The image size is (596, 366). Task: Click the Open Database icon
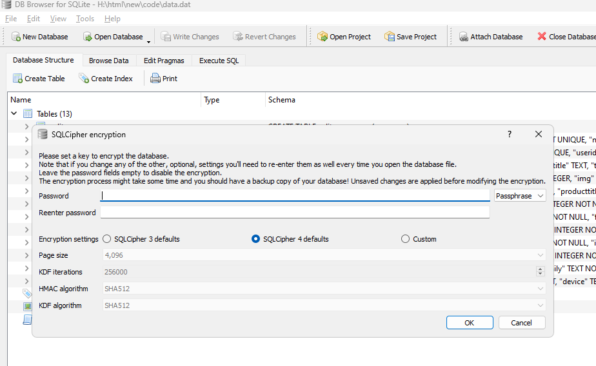click(x=88, y=37)
